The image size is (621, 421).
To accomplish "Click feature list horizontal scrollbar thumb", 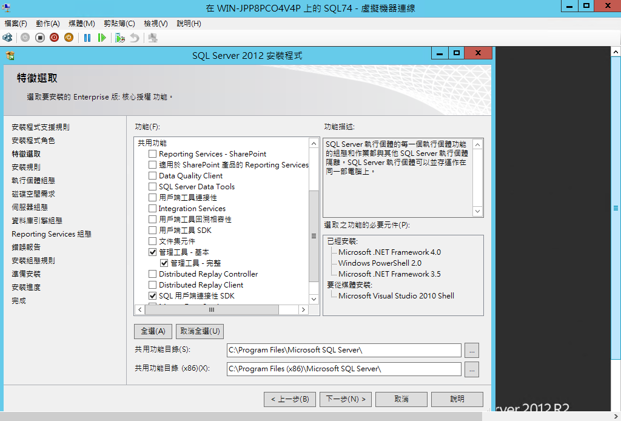I will (212, 310).
